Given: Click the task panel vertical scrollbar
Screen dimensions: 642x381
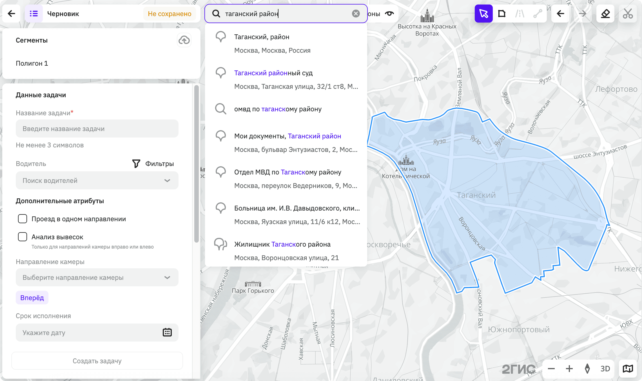Looking at the screenshot, I should [x=197, y=163].
